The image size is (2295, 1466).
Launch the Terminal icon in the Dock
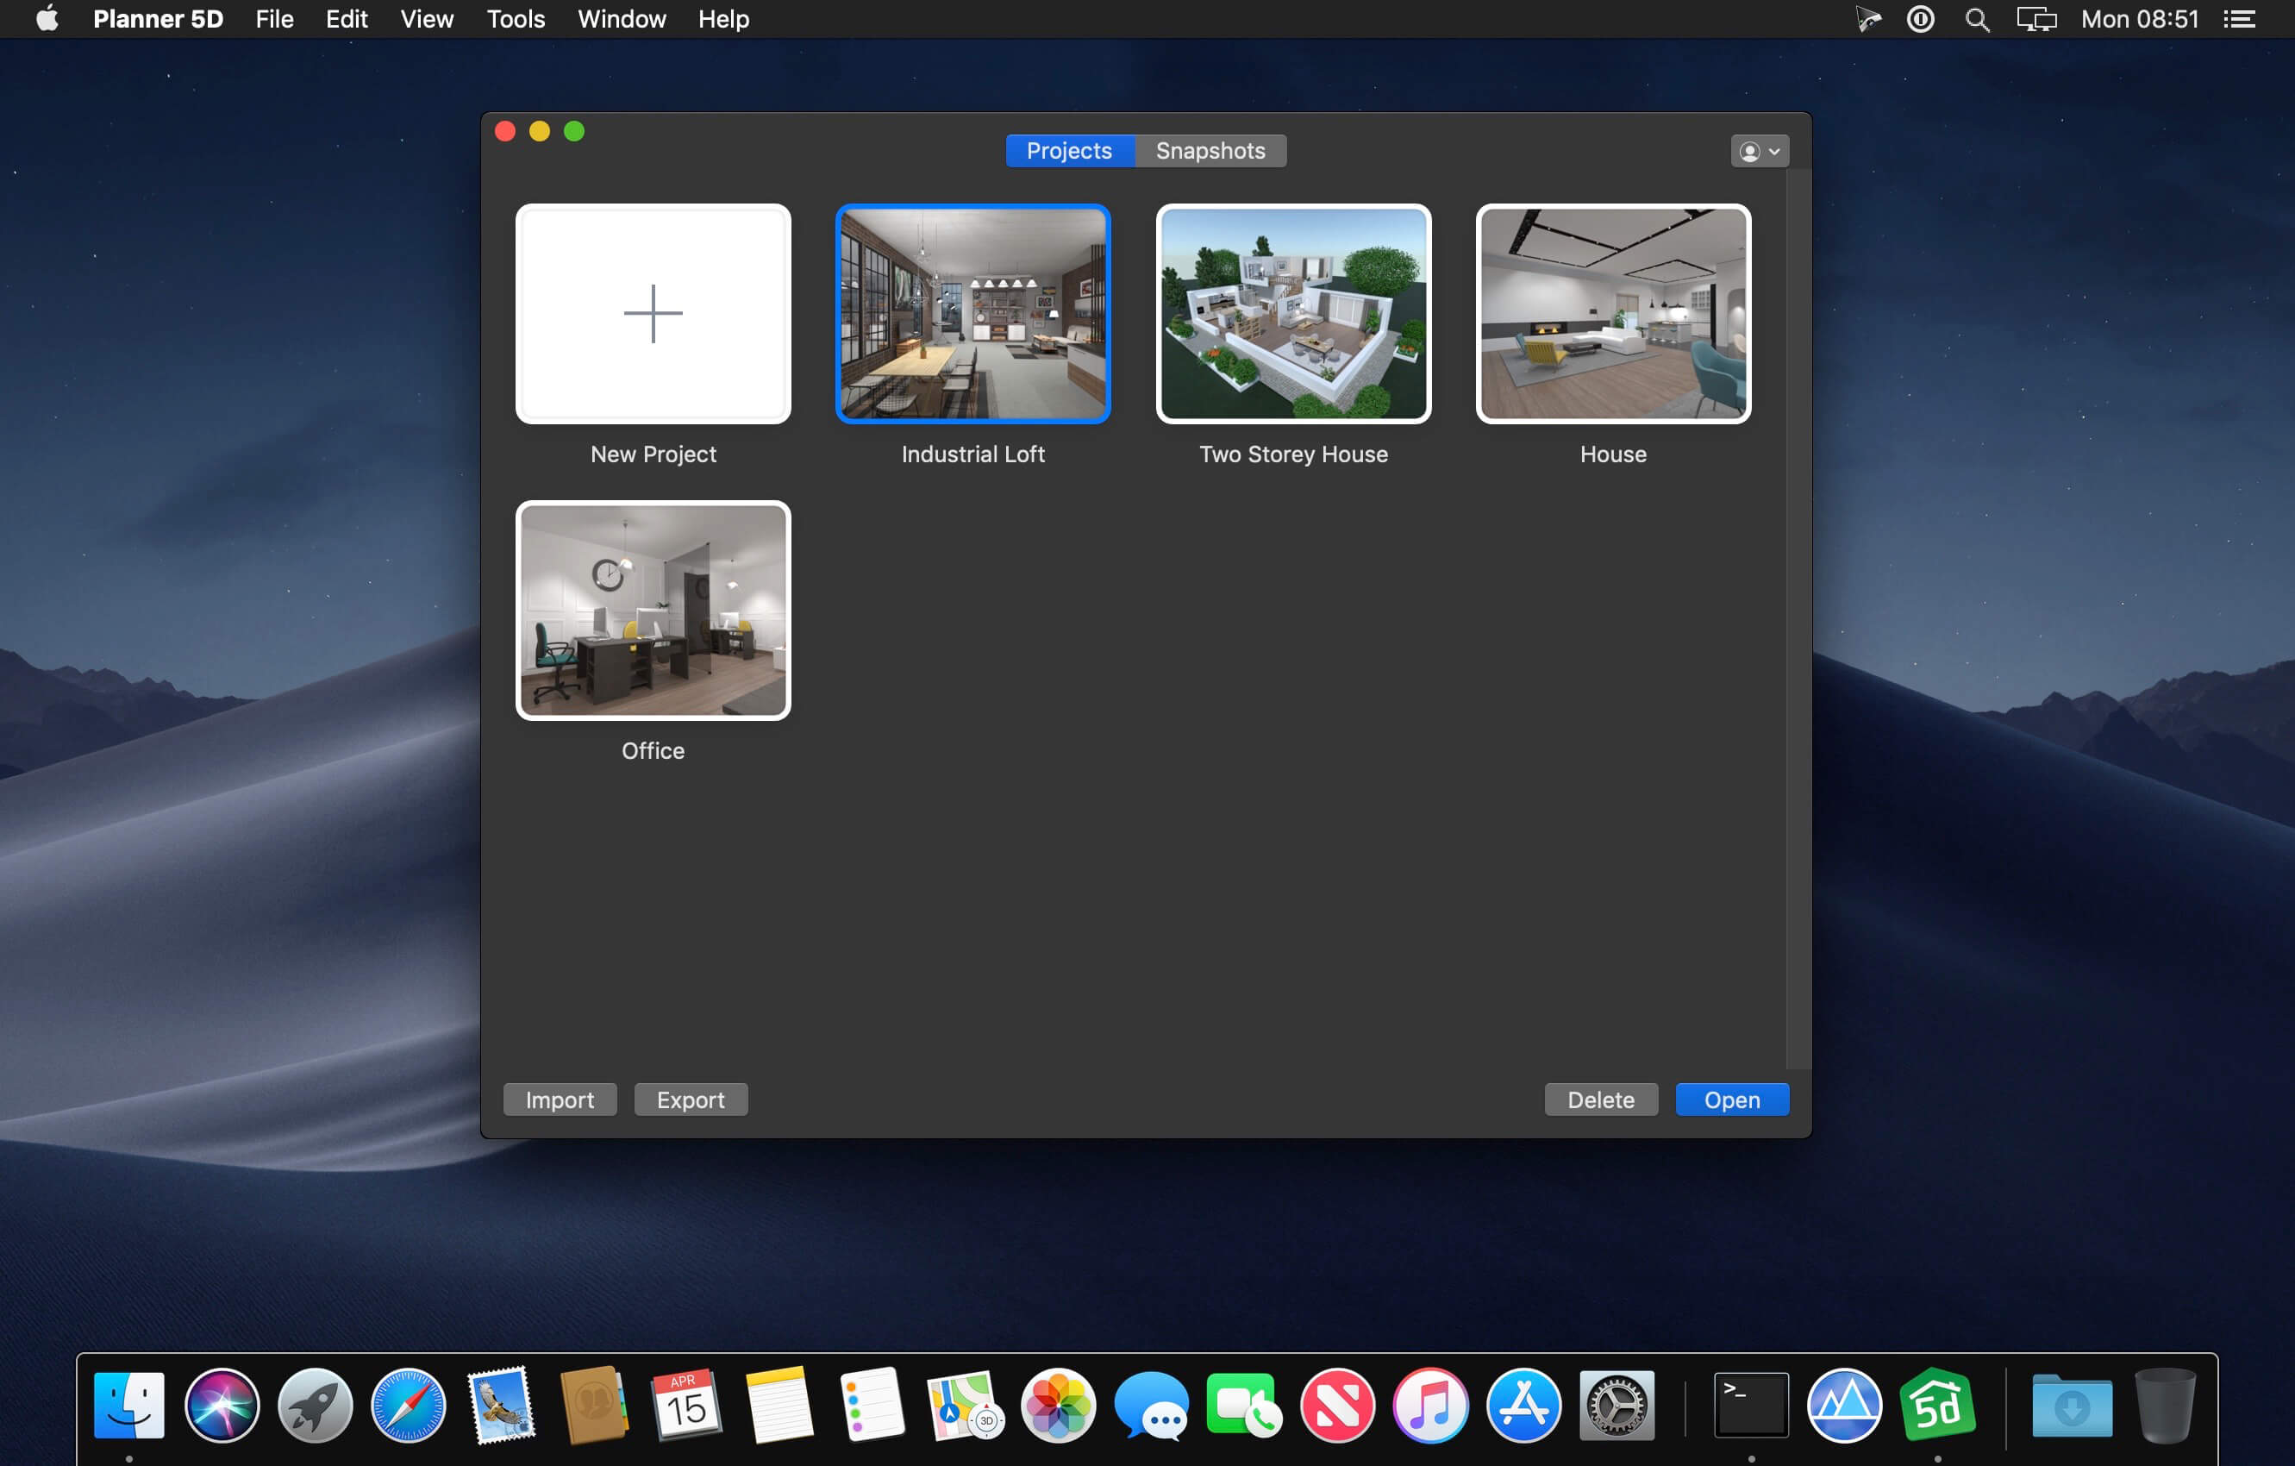click(1750, 1404)
